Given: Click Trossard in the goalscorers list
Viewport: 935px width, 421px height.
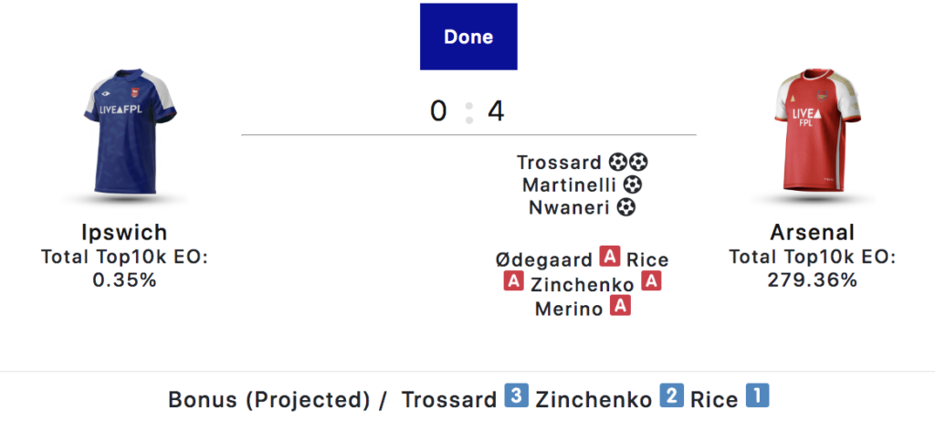Looking at the screenshot, I should [560, 163].
